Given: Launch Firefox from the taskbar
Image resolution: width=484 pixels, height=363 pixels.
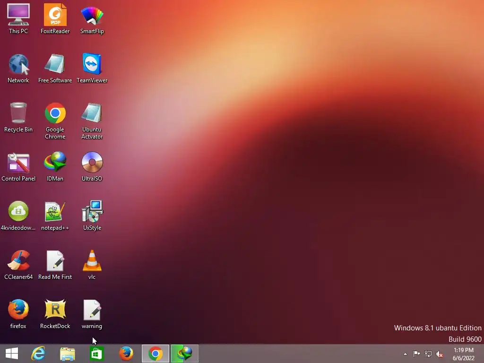Looking at the screenshot, I should pyautogui.click(x=126, y=354).
